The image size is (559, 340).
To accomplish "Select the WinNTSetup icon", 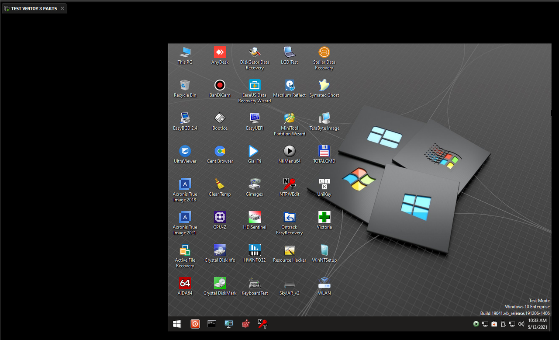I will click(x=324, y=253).
